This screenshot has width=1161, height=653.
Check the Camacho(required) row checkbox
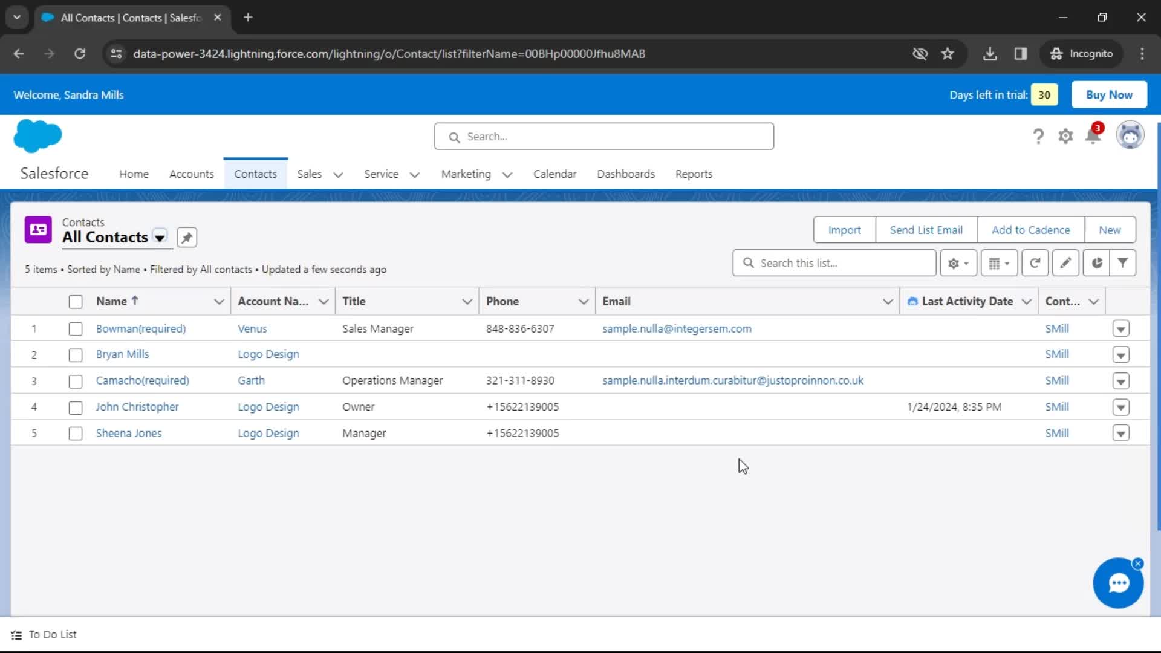(x=75, y=382)
